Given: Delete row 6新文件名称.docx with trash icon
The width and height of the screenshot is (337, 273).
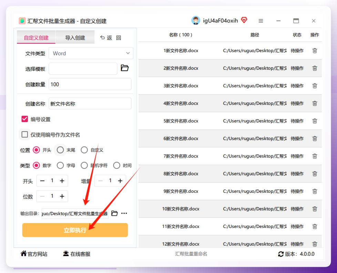Looking at the screenshot, I should [x=315, y=139].
